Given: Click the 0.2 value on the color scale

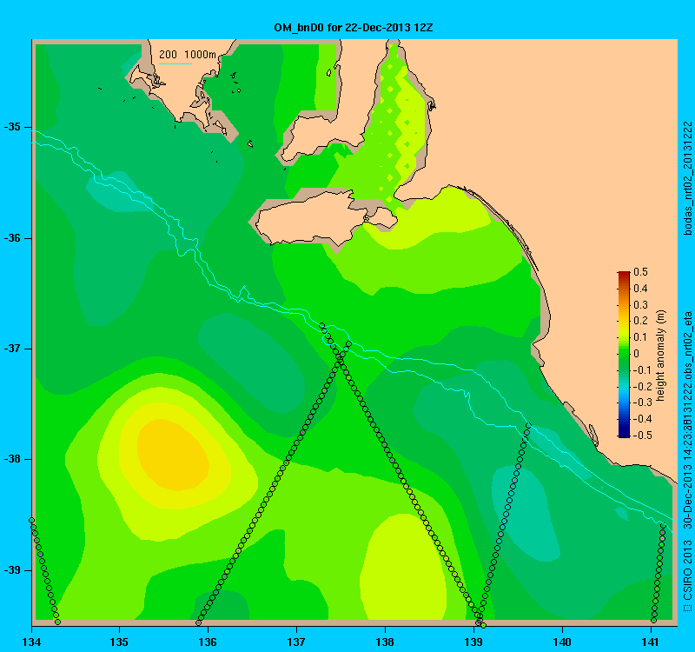Looking at the screenshot, I should coord(640,321).
